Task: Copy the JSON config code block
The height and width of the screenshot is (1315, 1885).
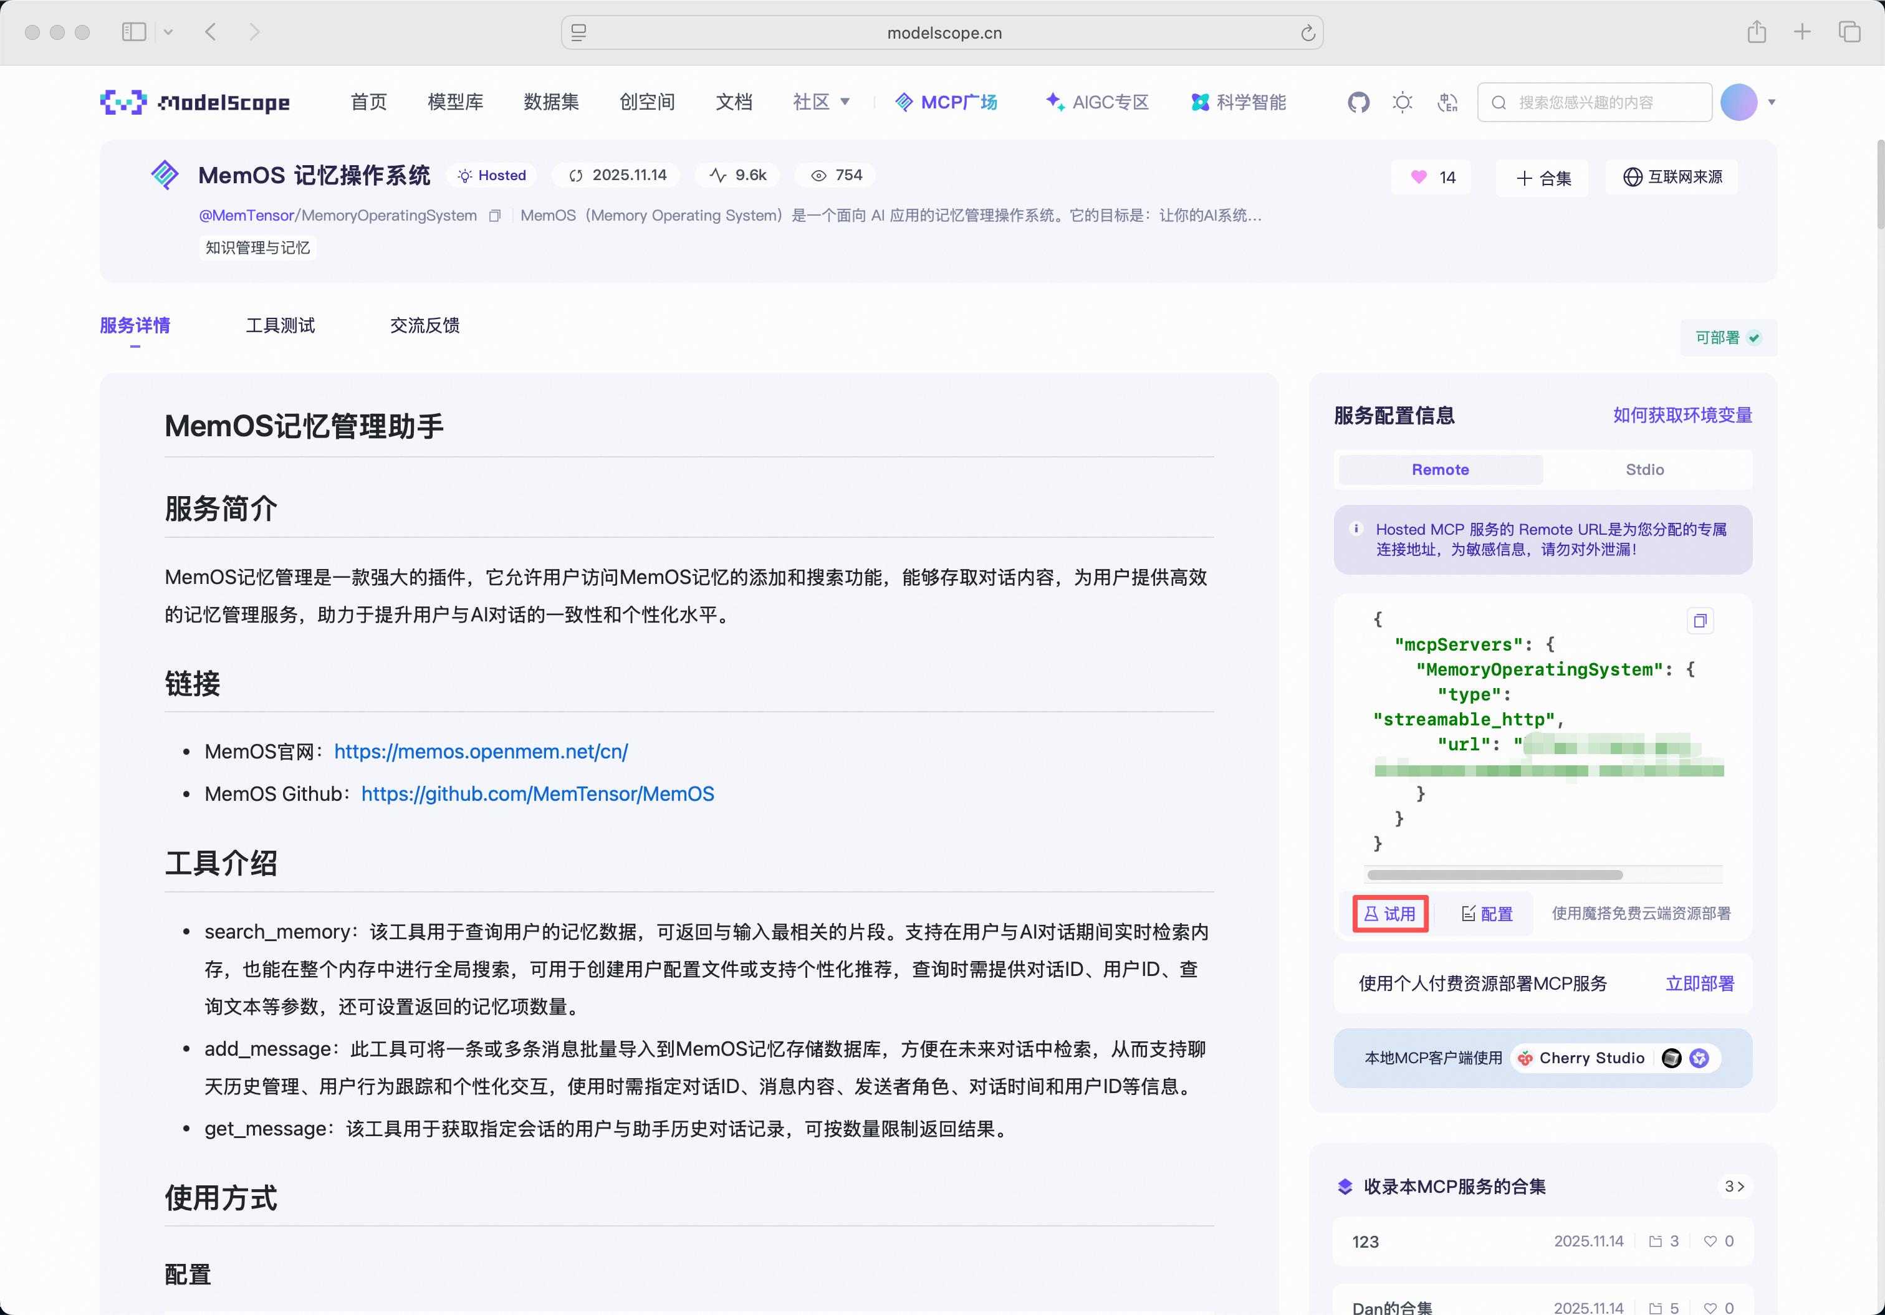Action: tap(1699, 621)
